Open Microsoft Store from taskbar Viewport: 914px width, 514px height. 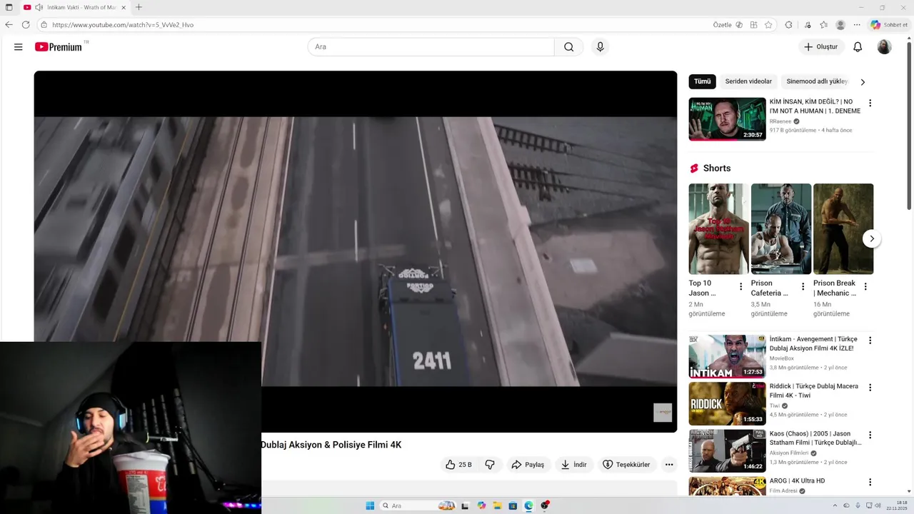tap(513, 505)
